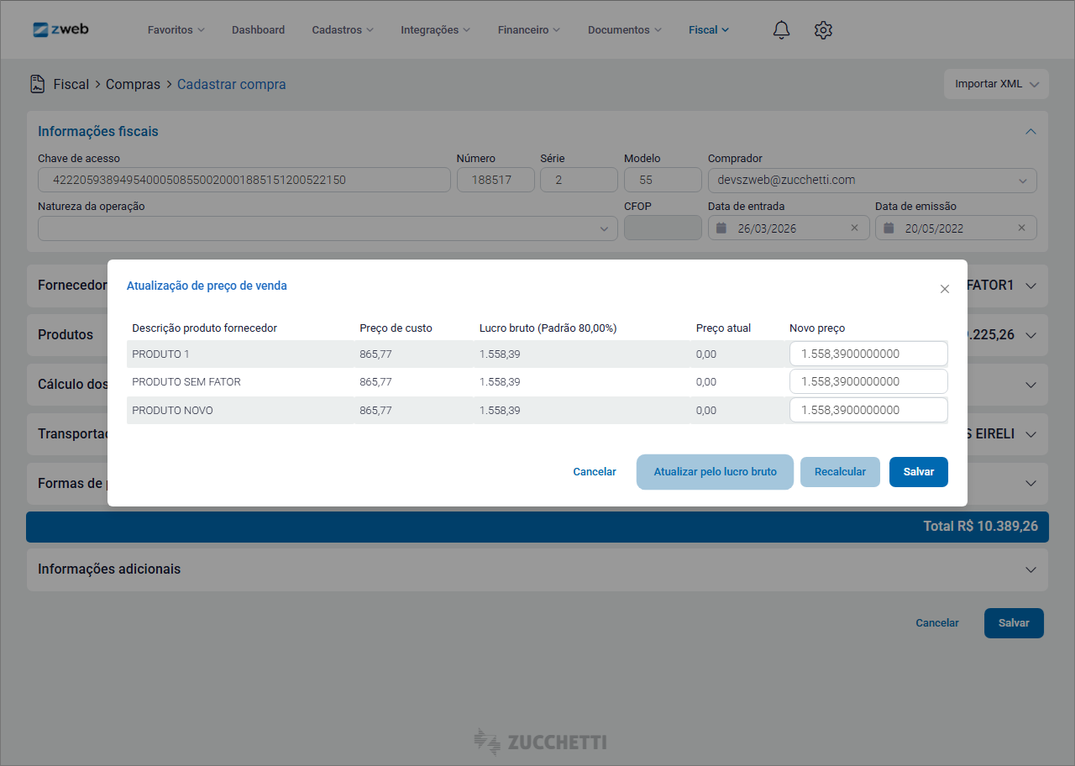Screen dimensions: 1075x766
Task: Open the Cadastros menu
Action: pyautogui.click(x=342, y=30)
